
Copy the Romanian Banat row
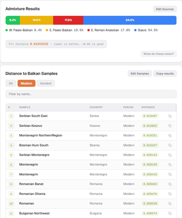(x=170, y=184)
